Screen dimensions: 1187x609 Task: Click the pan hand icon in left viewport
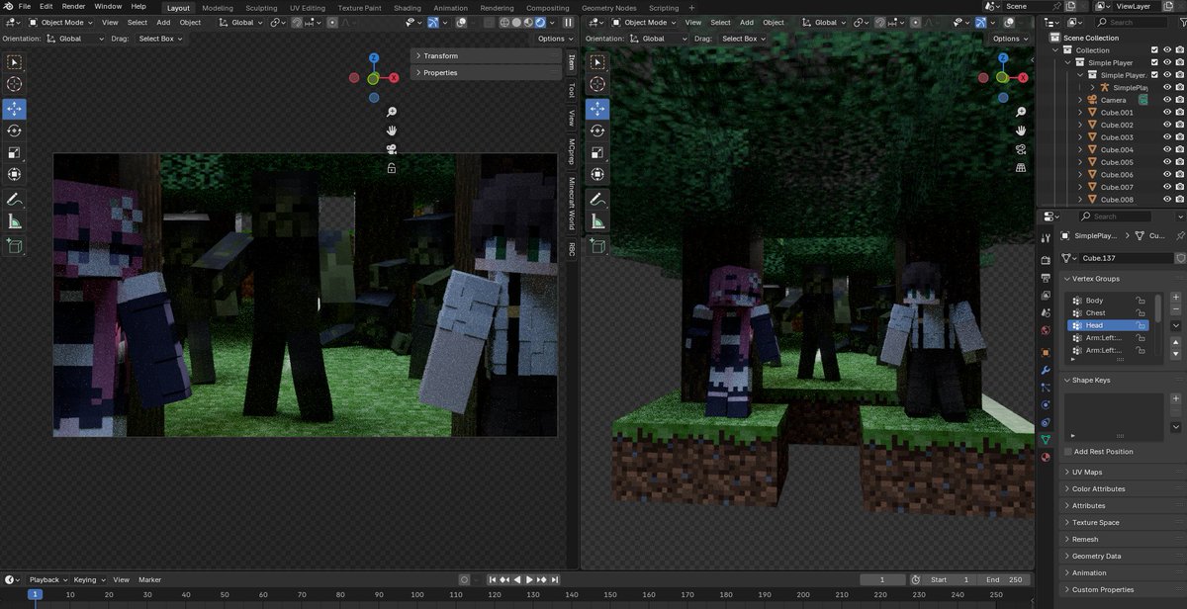coord(392,130)
